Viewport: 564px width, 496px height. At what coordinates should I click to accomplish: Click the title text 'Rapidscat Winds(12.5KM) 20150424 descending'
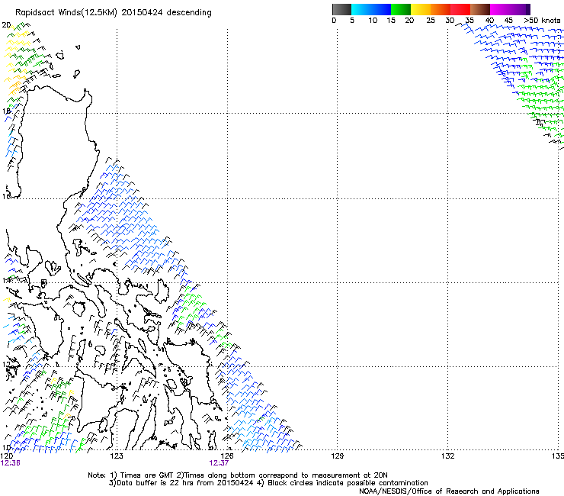[x=114, y=13]
